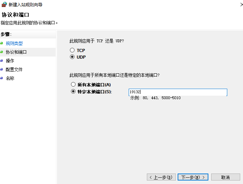Click the 上一步(B) back button
243x184 pixels.
[161, 177]
